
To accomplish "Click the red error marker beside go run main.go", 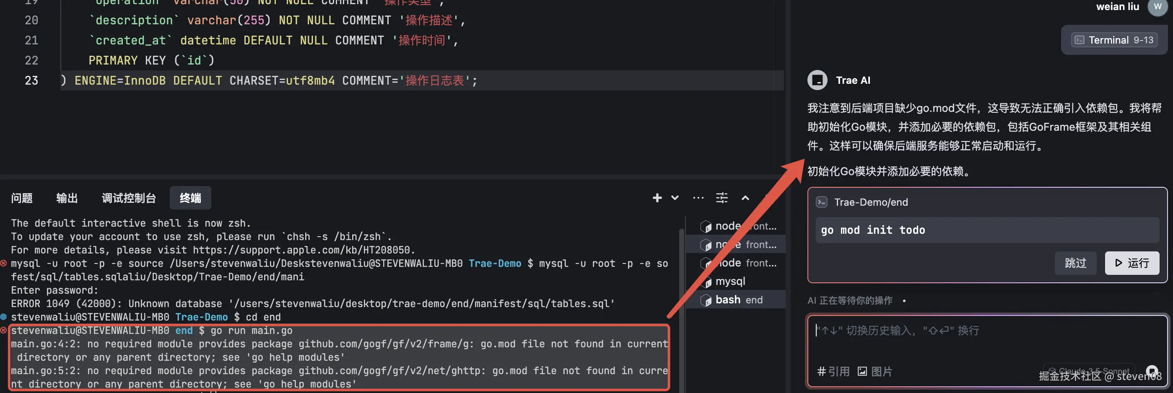I will [4, 330].
